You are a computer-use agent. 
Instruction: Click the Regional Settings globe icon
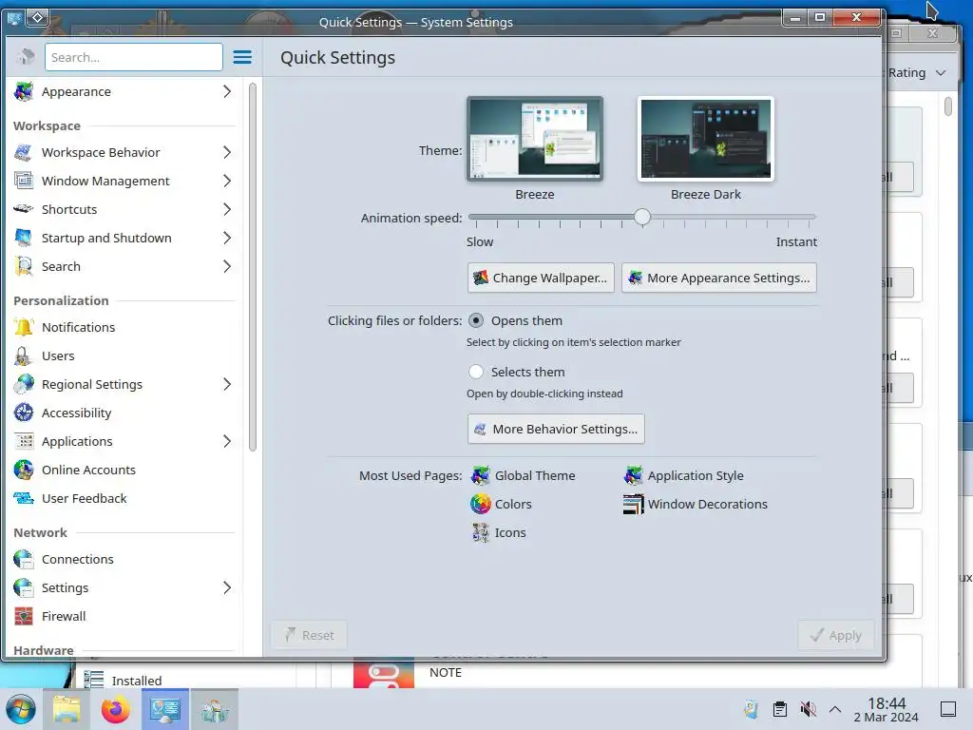(x=24, y=384)
